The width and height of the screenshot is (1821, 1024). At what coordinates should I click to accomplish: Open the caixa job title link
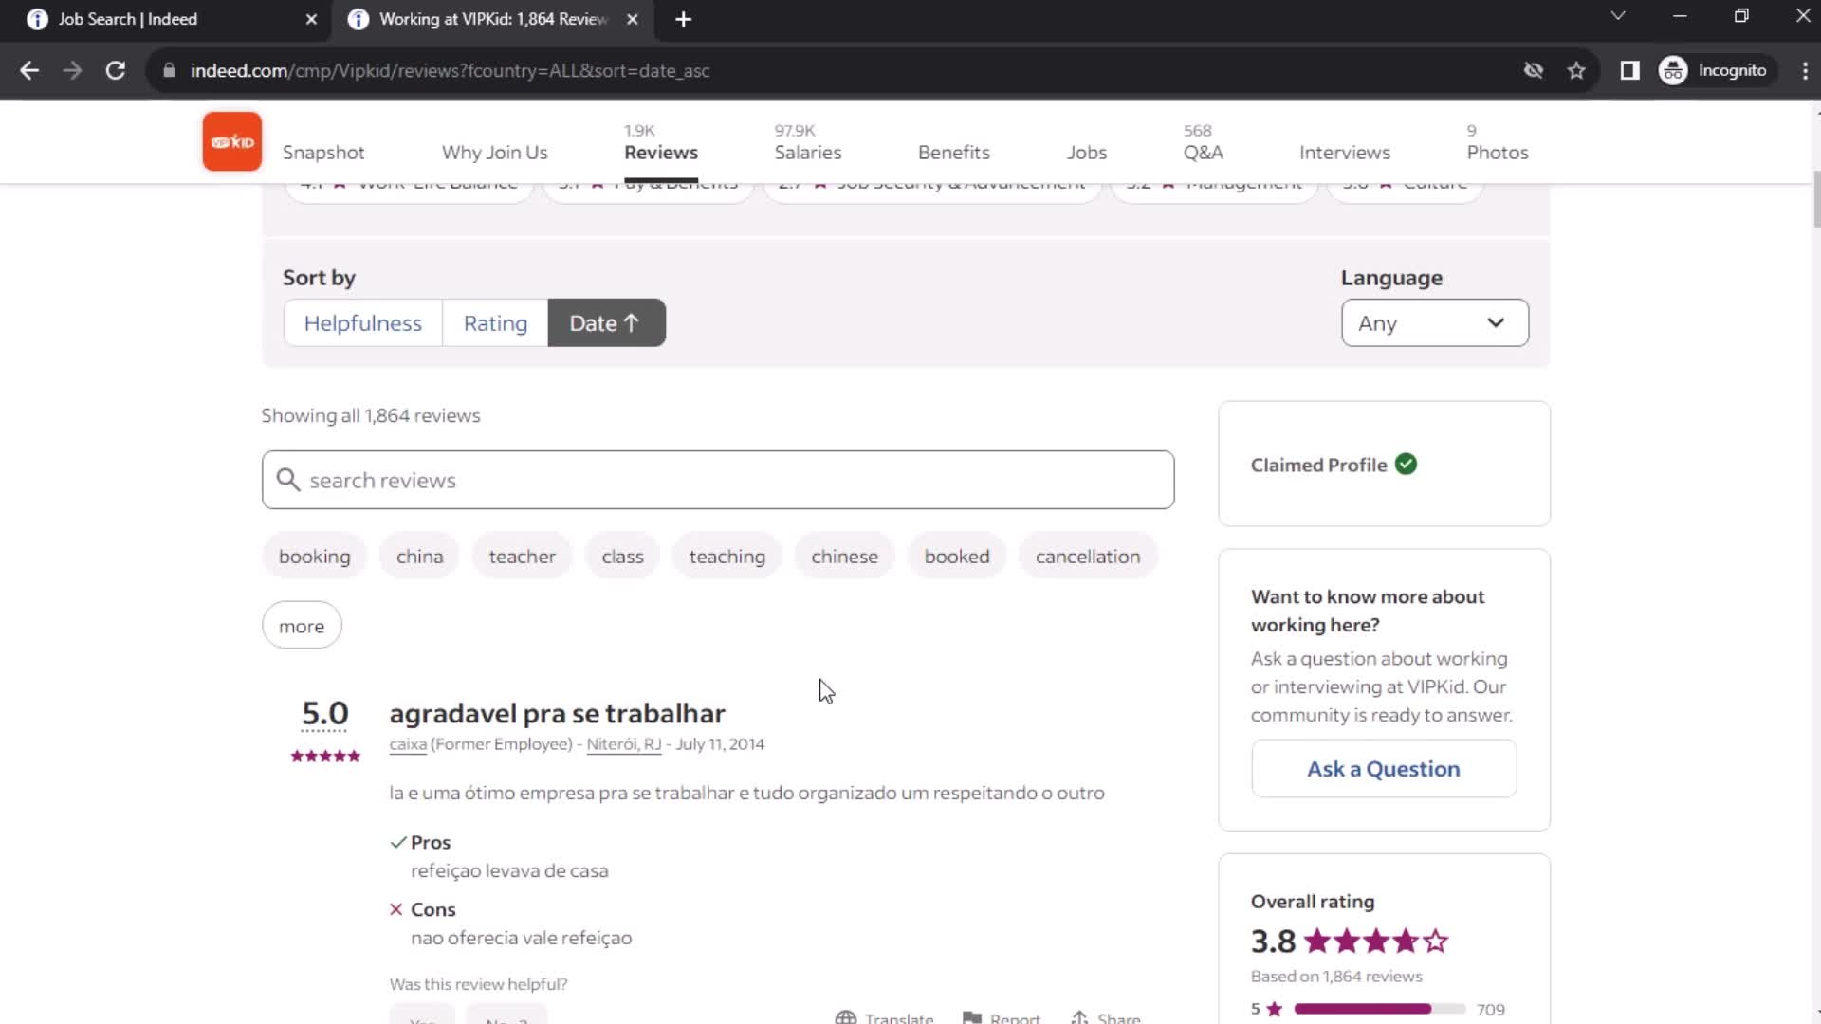click(x=408, y=744)
